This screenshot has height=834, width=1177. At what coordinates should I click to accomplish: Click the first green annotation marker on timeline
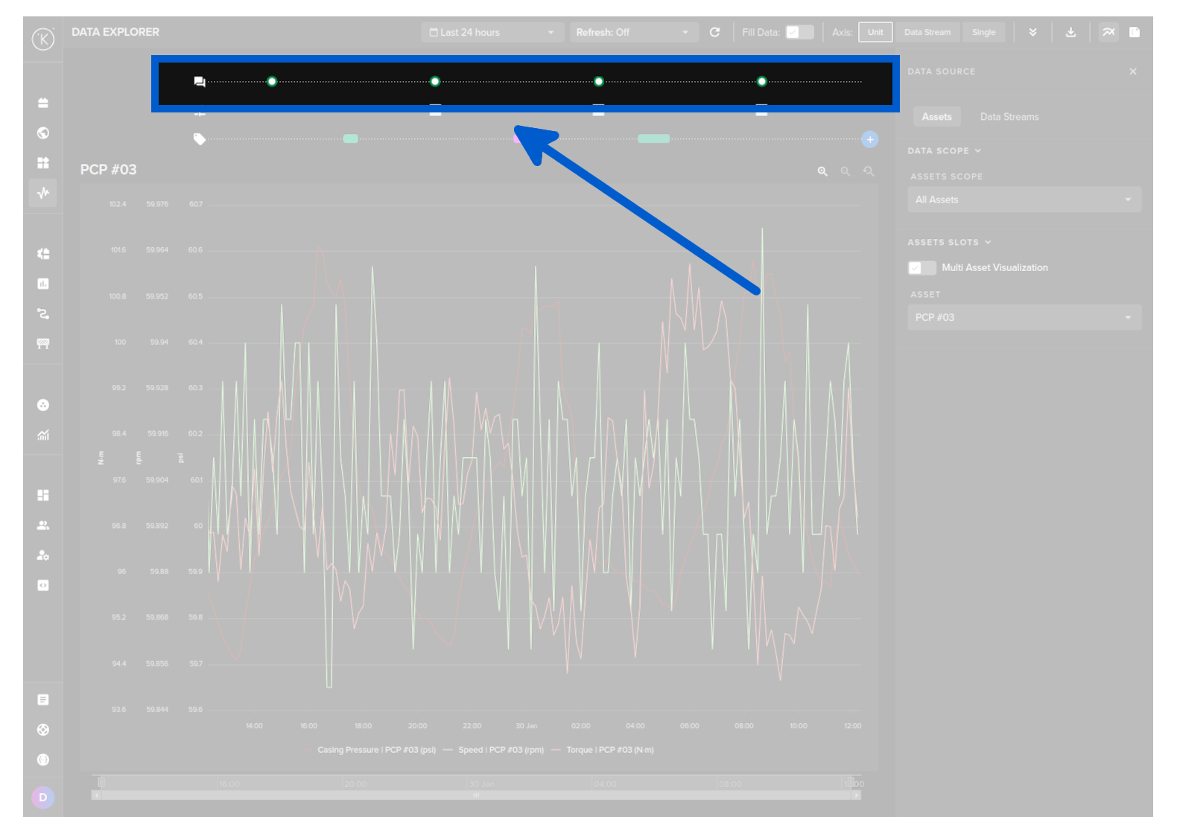pos(272,81)
